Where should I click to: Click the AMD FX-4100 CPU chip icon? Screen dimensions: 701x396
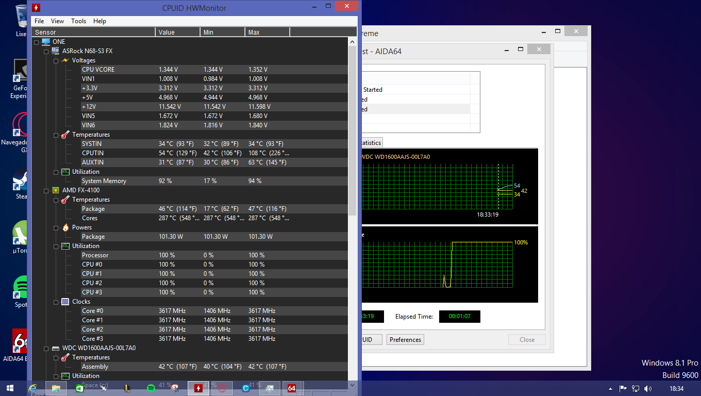coord(55,190)
